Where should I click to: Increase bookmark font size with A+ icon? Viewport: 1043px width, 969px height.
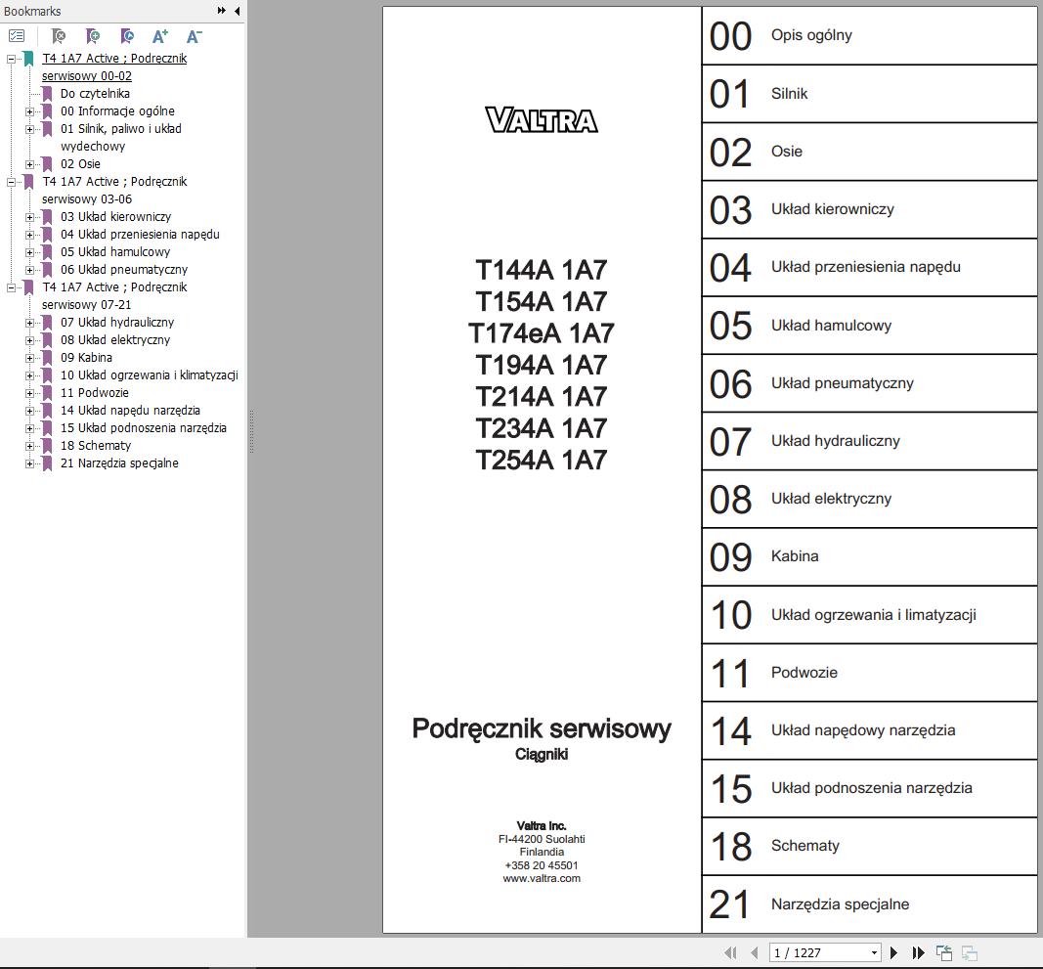point(160,36)
